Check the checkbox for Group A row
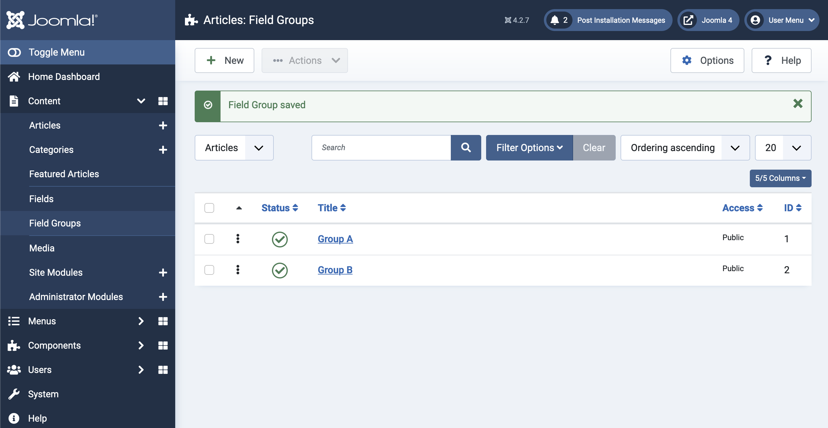828x428 pixels. tap(209, 239)
